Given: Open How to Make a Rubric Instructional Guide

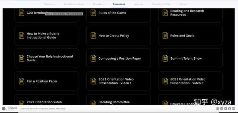Looking at the screenshot, I should (x=47, y=36).
